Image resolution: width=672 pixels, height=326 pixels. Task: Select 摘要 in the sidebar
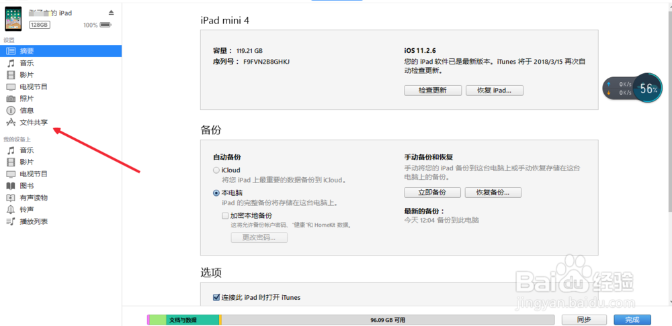click(x=61, y=51)
